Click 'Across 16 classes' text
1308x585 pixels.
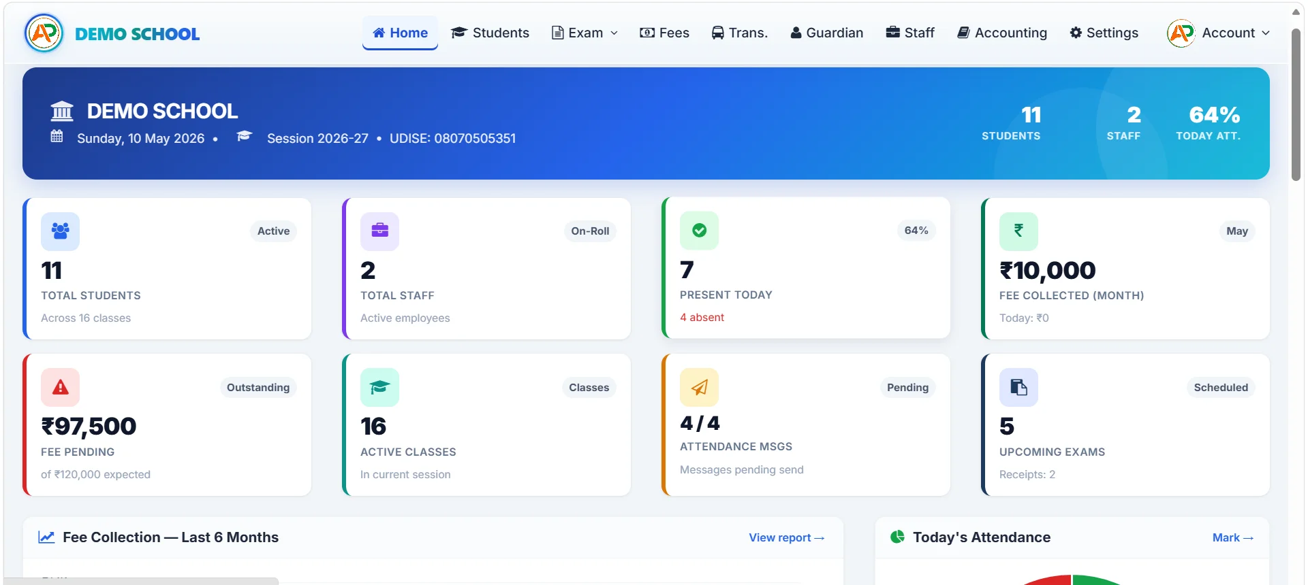coord(86,318)
